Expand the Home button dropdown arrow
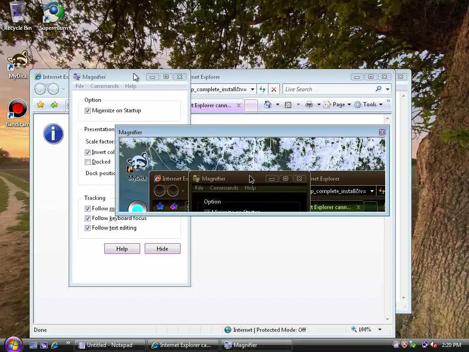Viewport: 469px width, 352px height. (x=278, y=104)
